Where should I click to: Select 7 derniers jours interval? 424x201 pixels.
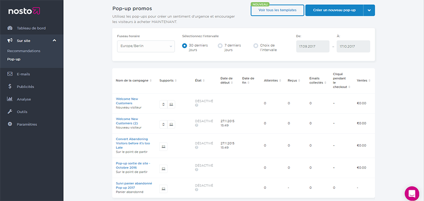220,46
